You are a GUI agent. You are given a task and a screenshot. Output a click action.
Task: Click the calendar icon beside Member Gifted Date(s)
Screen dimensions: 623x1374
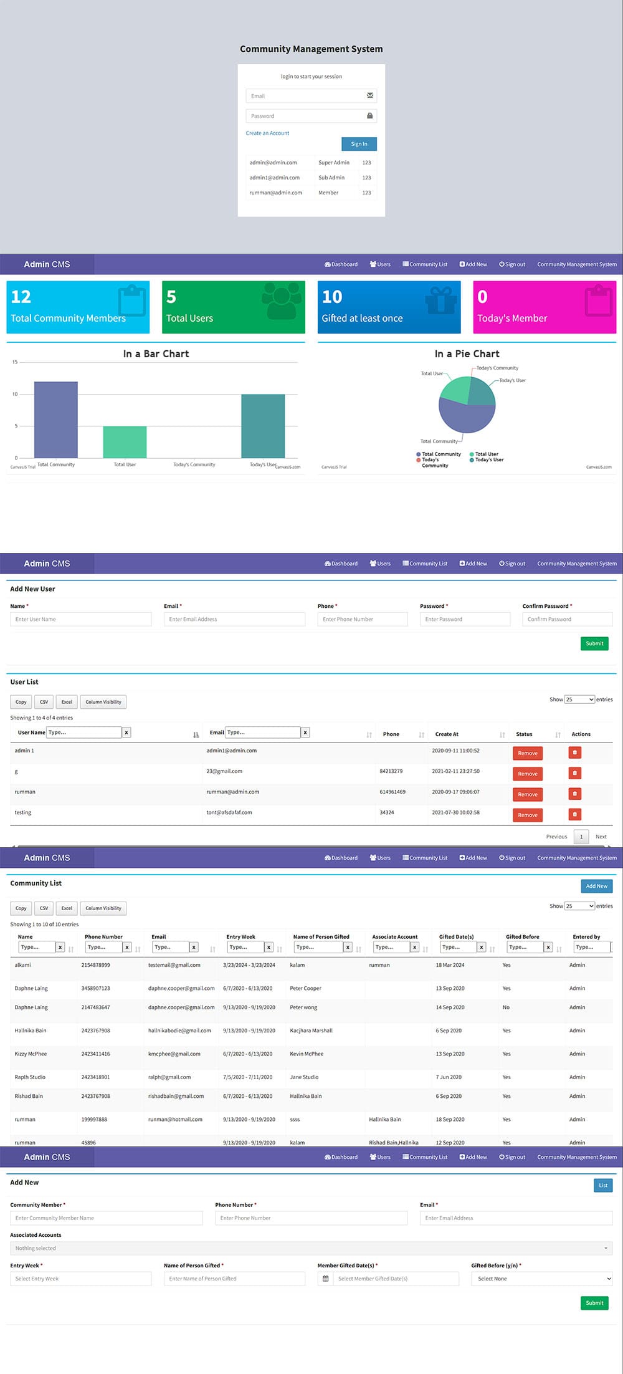(325, 1279)
